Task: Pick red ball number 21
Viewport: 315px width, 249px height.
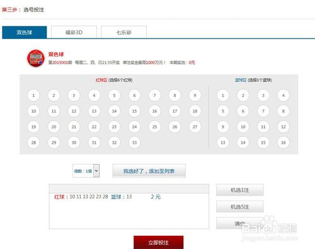Action: coord(74,127)
